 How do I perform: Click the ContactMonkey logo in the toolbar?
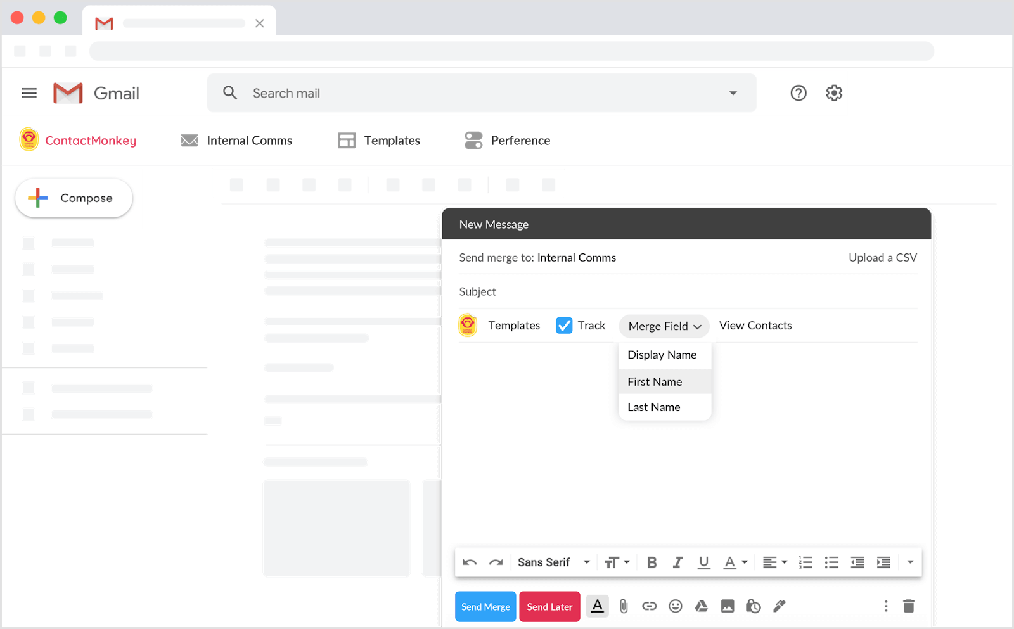point(29,139)
